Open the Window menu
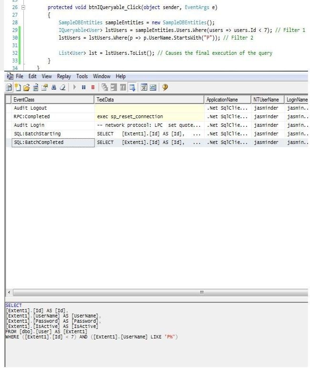The width and height of the screenshot is (310, 368). (102, 76)
